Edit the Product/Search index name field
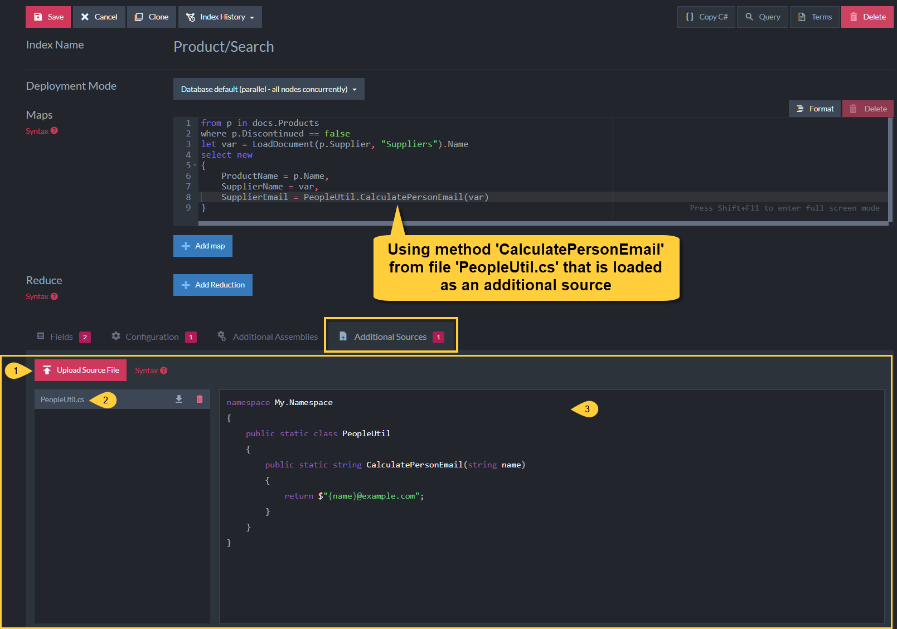 coord(224,47)
